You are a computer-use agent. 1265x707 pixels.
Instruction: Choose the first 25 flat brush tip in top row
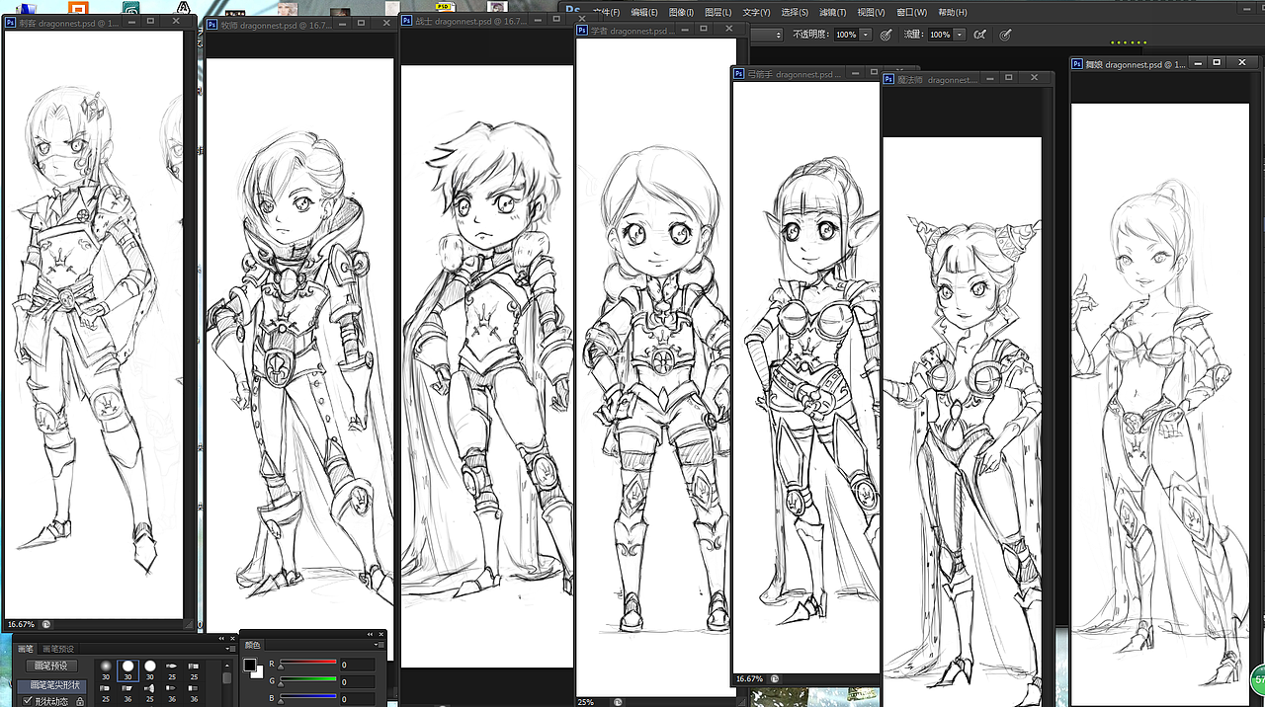[172, 670]
